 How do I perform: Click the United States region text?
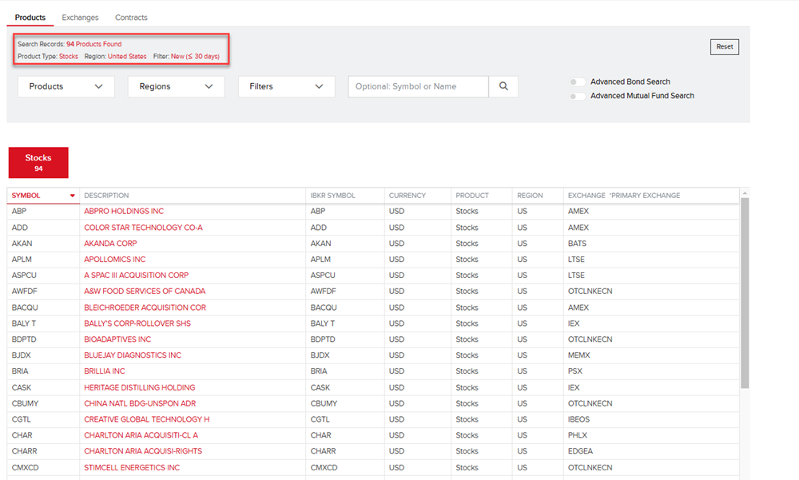[x=127, y=57]
